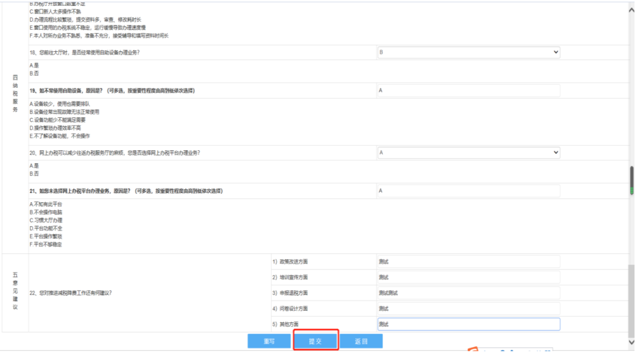This screenshot has height=356, width=638.
Task: Click option 'F.平台不够稳定'
Action: (x=45, y=245)
